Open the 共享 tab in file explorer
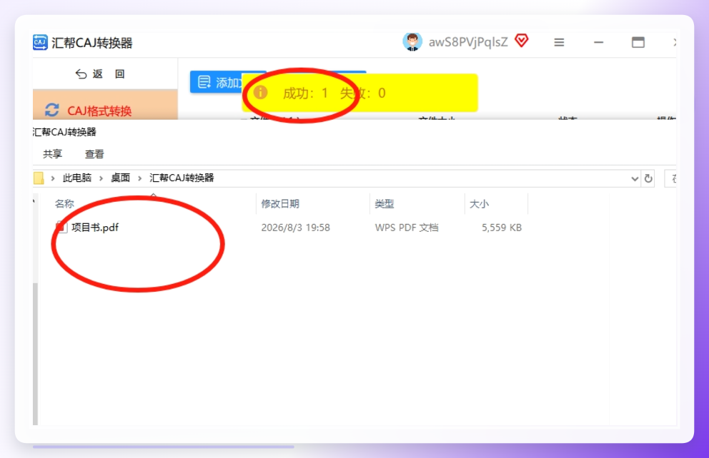 [52, 154]
